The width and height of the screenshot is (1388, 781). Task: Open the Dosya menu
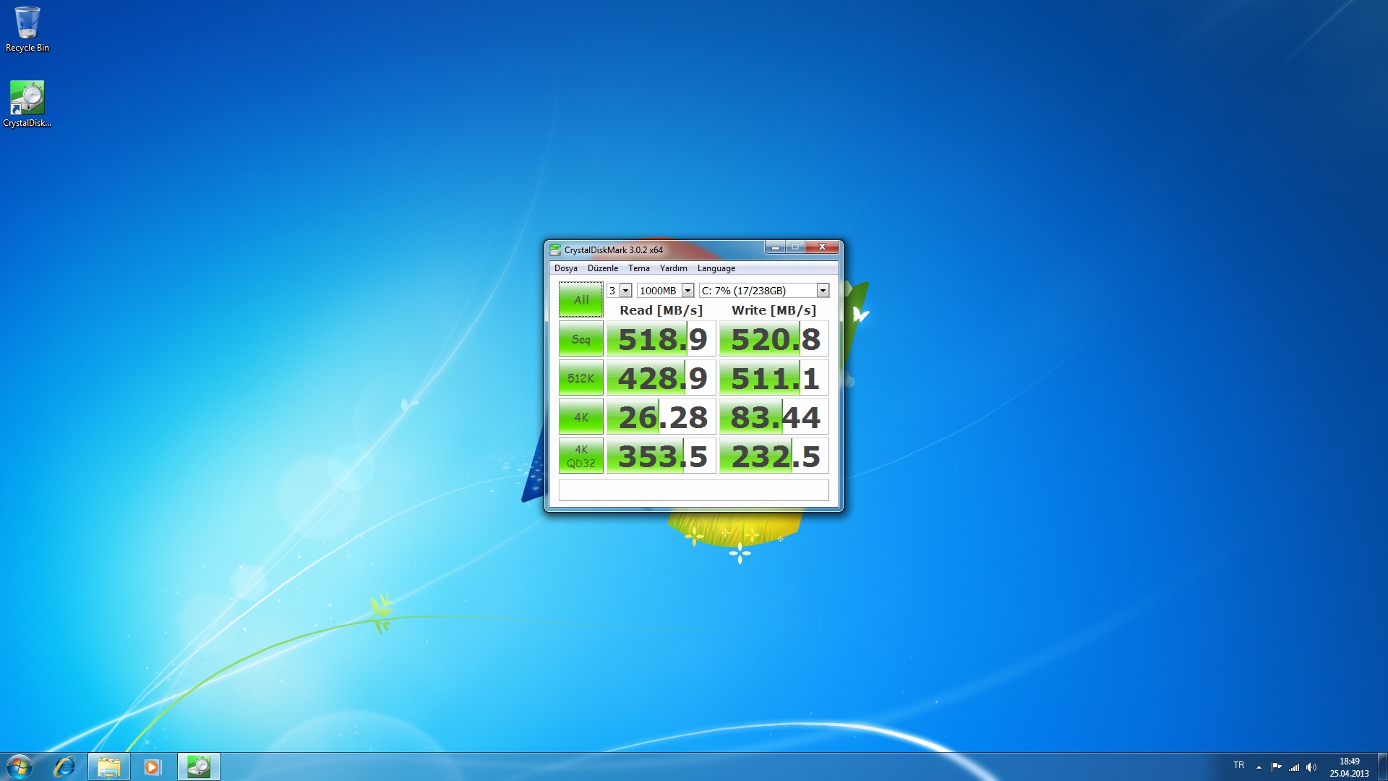(x=565, y=268)
